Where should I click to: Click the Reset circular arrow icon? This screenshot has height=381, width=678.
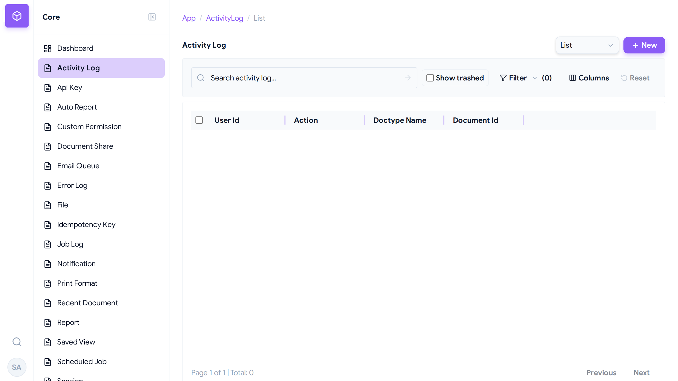tap(624, 78)
